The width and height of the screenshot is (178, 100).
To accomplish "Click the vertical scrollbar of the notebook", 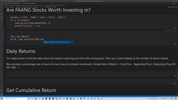I will (x=177, y=75).
